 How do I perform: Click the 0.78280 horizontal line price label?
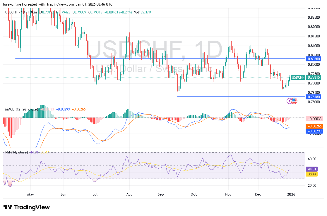click(x=314, y=97)
